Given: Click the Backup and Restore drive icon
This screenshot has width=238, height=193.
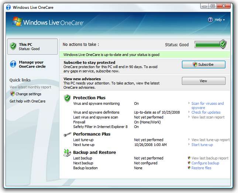Looking at the screenshot, I should (x=67, y=153).
